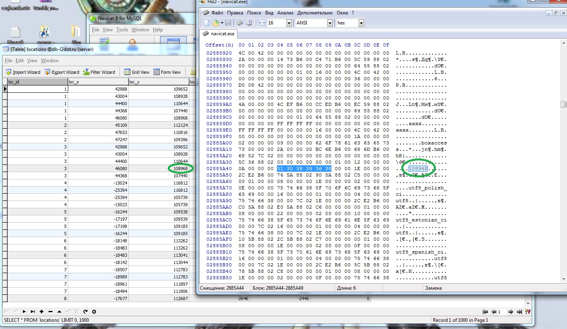Click the loc_id column header
This screenshot has width=567, height=329.
(38, 82)
